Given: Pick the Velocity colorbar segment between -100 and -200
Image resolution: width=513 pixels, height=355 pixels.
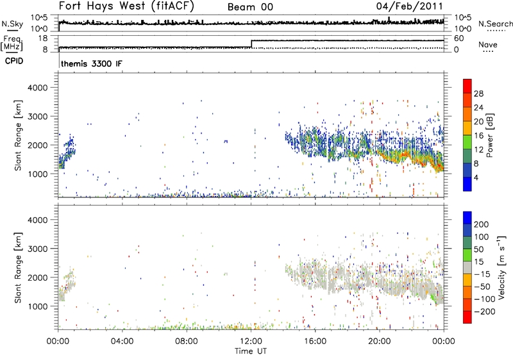Looking at the screenshot, I should pyautogui.click(x=467, y=305).
